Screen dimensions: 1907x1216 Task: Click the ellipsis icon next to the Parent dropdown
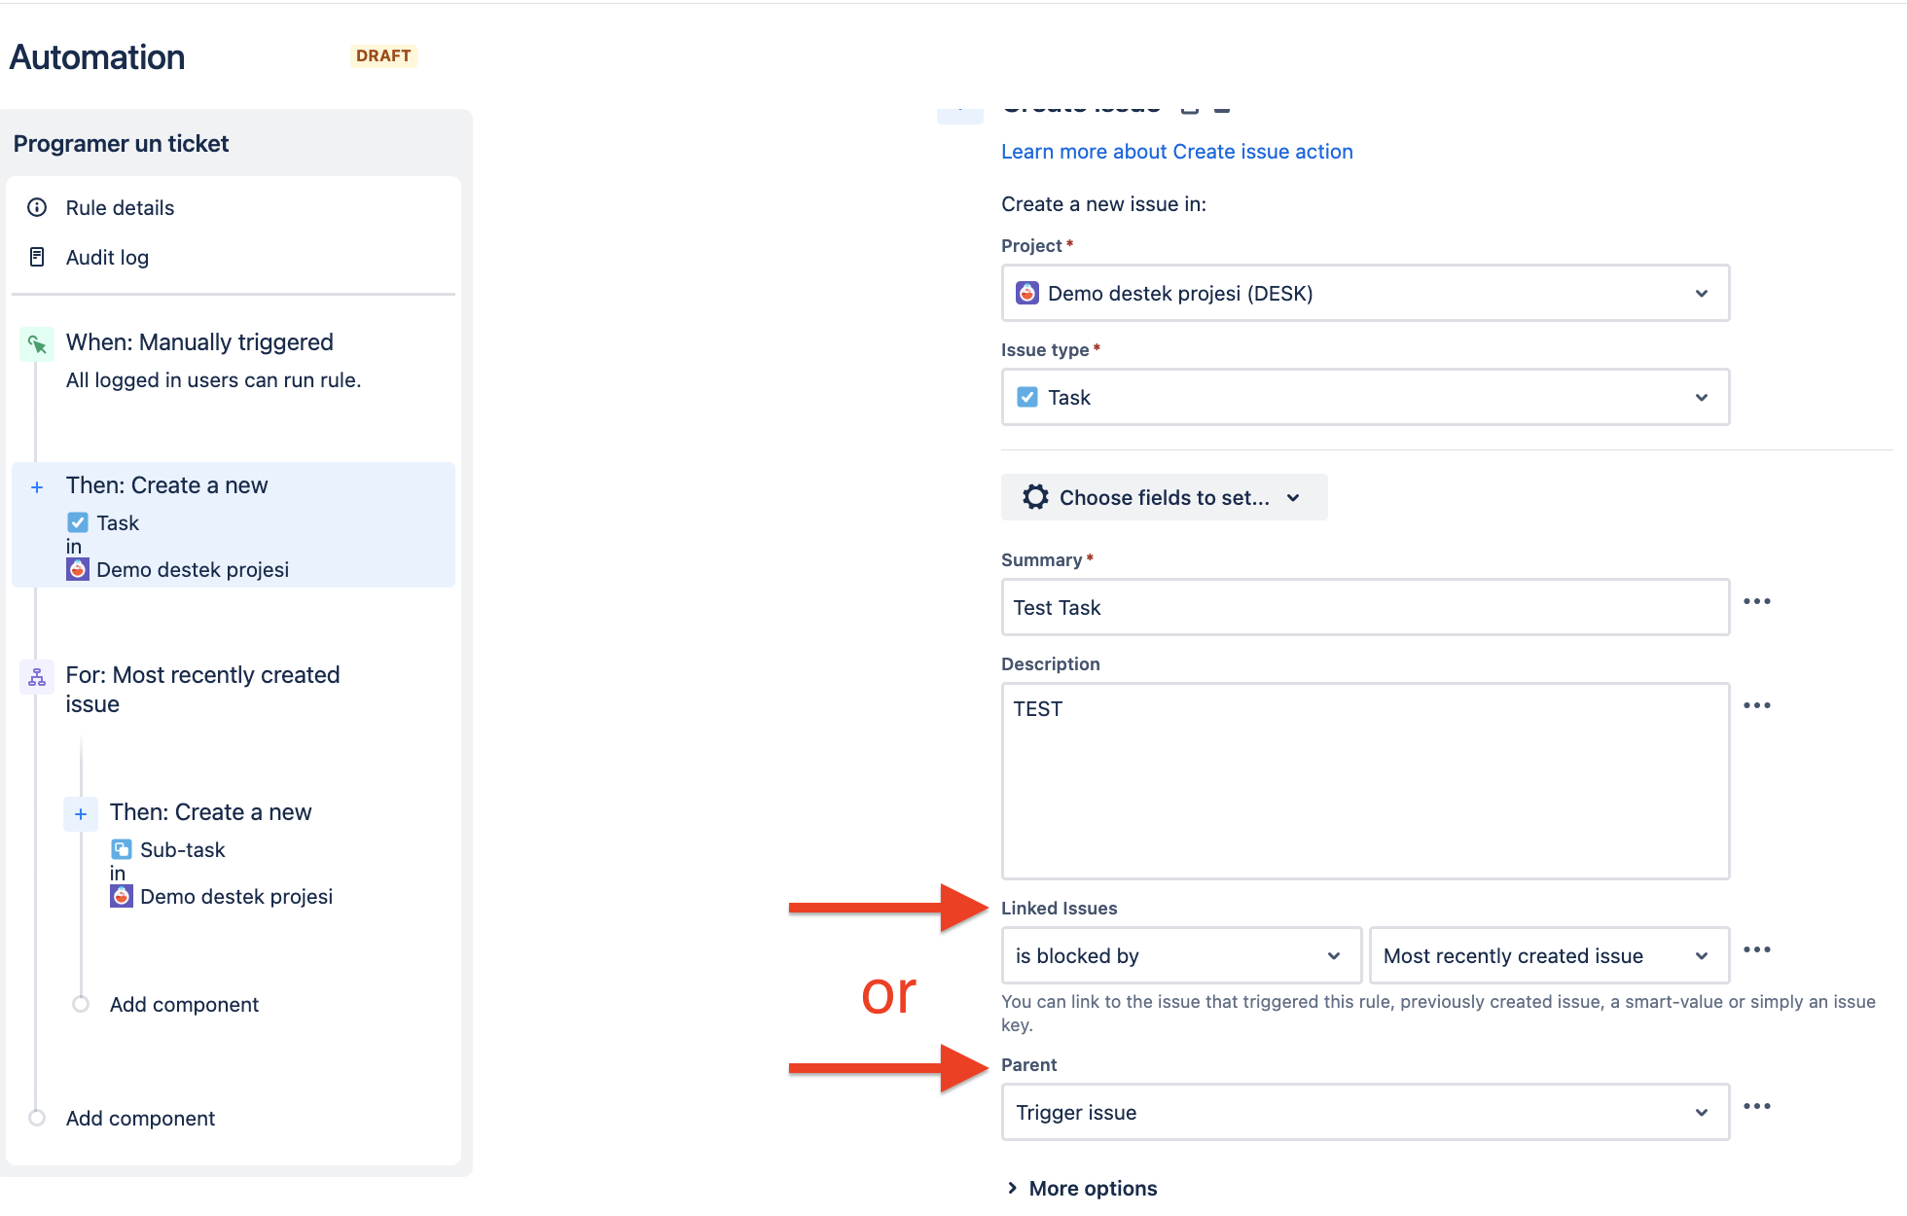click(x=1758, y=1106)
